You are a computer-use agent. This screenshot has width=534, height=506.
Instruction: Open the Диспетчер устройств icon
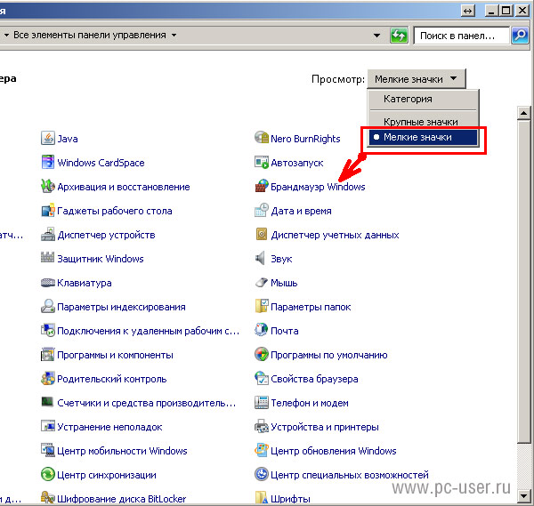(48, 235)
